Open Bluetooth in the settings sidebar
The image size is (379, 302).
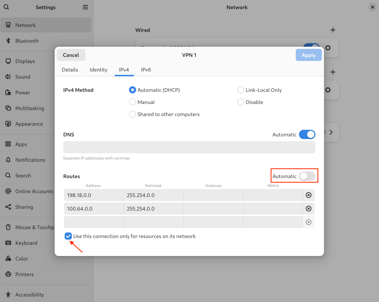click(46, 41)
